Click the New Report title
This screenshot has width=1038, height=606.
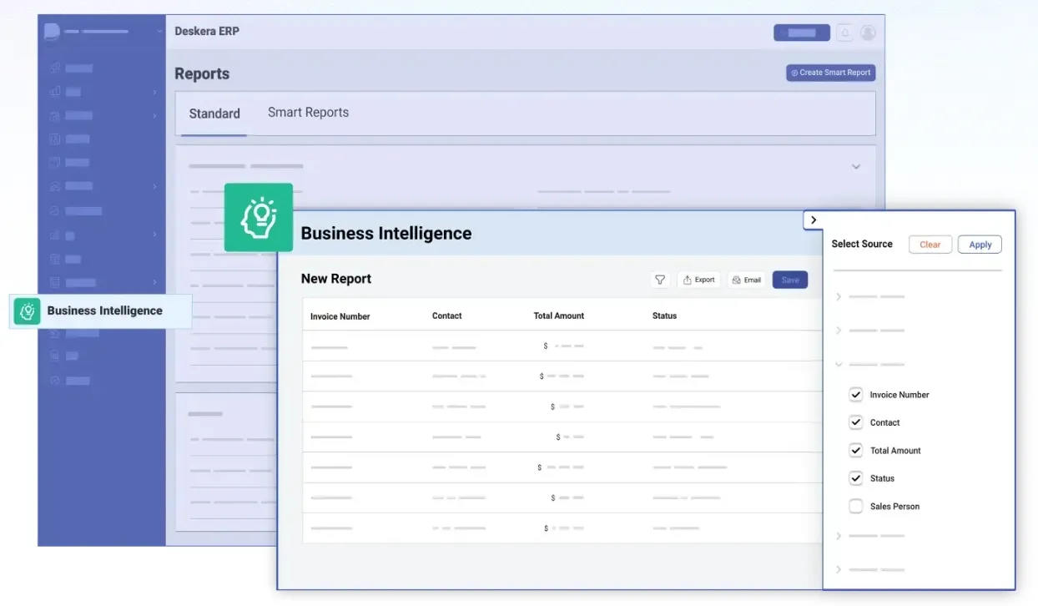click(x=336, y=279)
